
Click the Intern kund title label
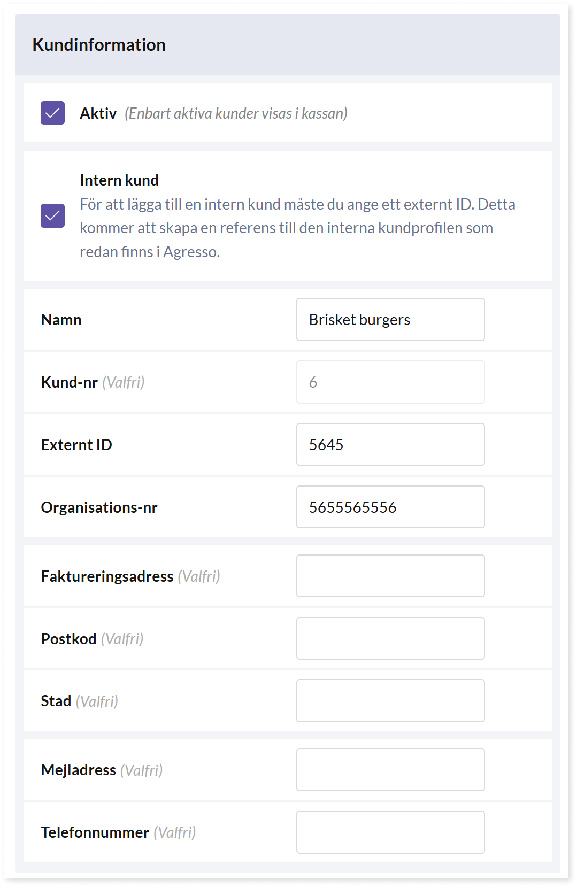tap(119, 180)
